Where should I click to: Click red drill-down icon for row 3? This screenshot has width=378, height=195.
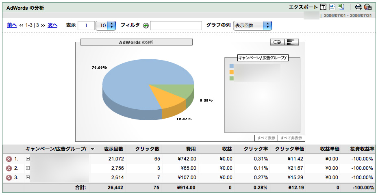(x=9, y=178)
